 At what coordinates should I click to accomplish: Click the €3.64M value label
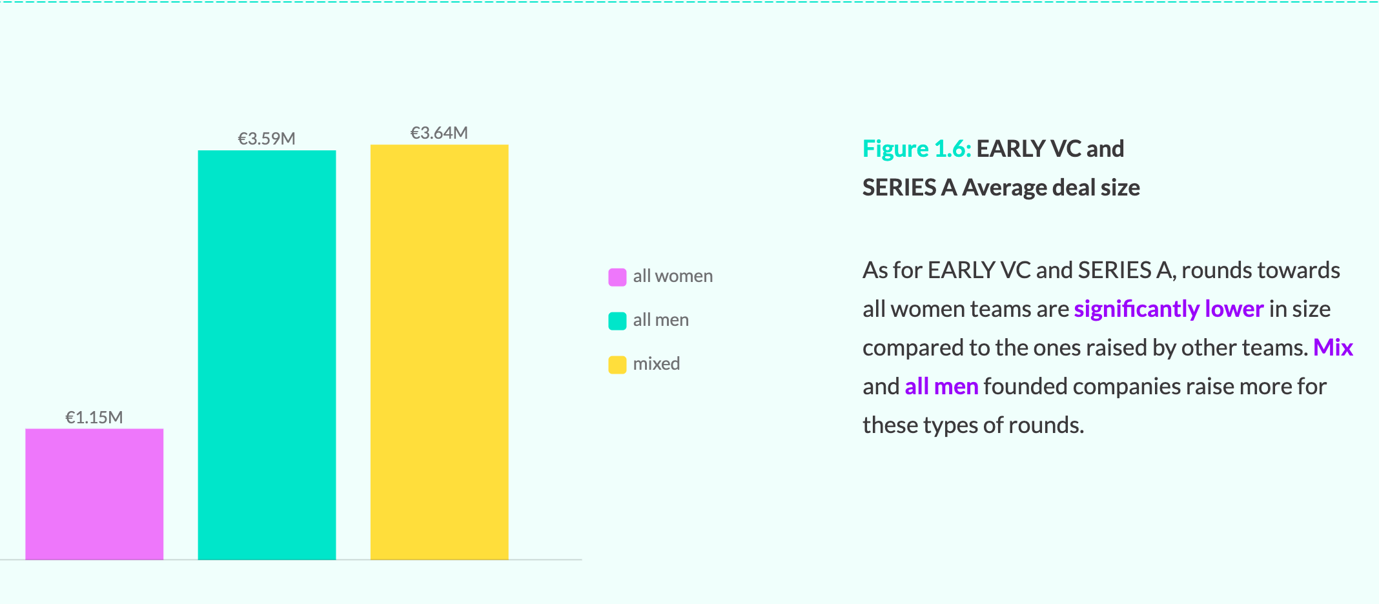pos(439,133)
